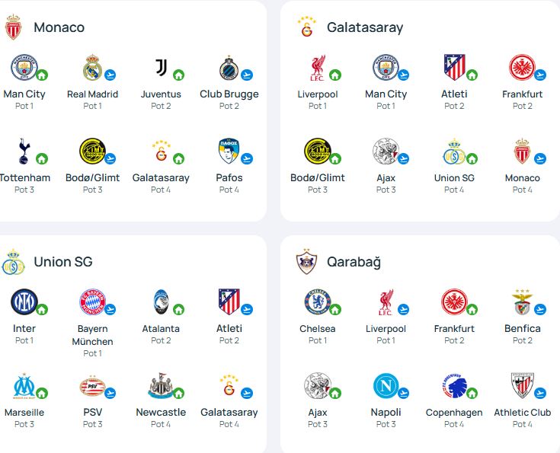Select the Inter crest icon
560x453 pixels.
tap(24, 302)
